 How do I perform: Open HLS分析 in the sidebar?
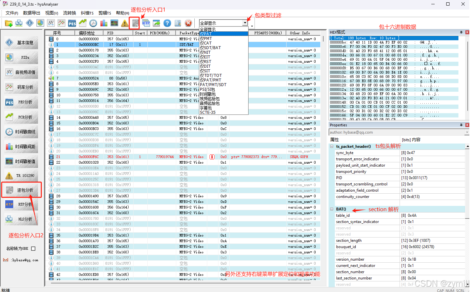pos(21,219)
